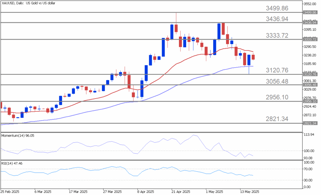Click the 0.00 value on the RSI scale

click(307, 187)
